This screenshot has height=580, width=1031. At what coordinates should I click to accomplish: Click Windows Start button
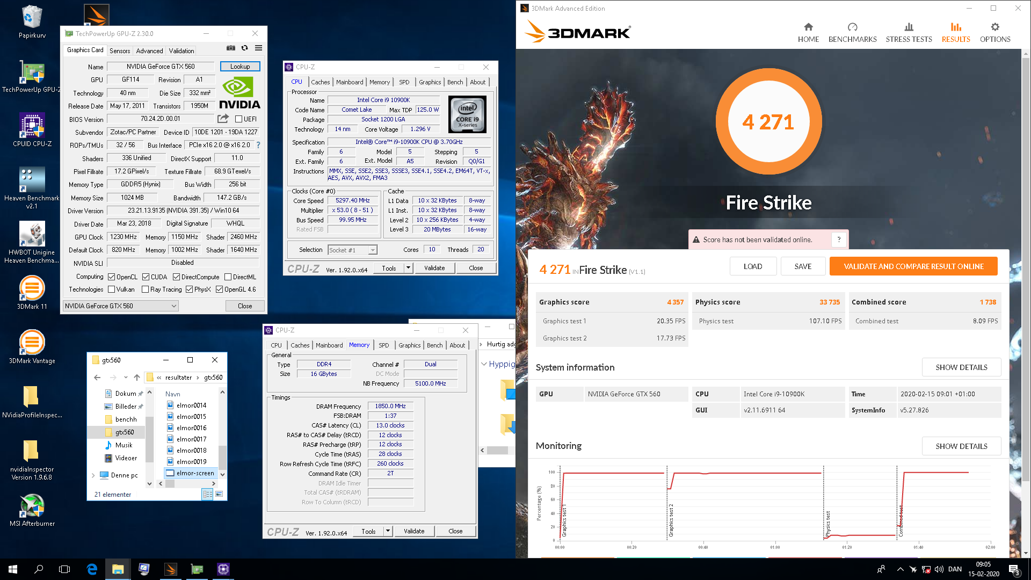[13, 569]
